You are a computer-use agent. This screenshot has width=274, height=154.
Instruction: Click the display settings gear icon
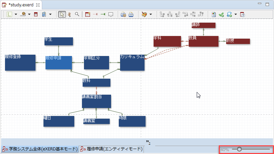pyautogui.click(x=23, y=14)
